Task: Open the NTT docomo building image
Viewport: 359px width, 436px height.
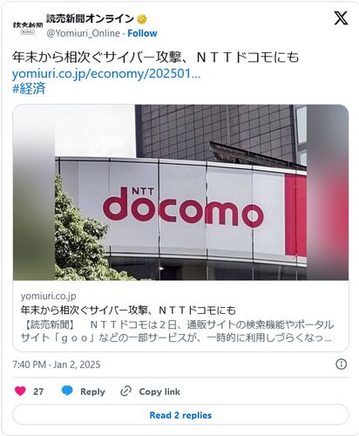Action: 180,193
